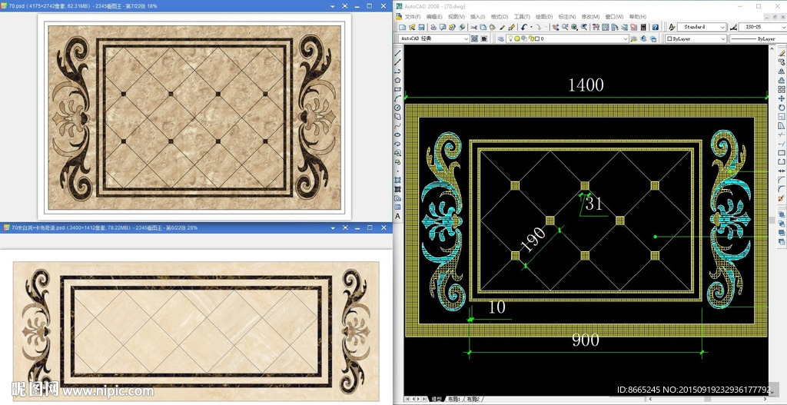
Task: Click the 190 dimension text in drawing
Action: tap(533, 239)
